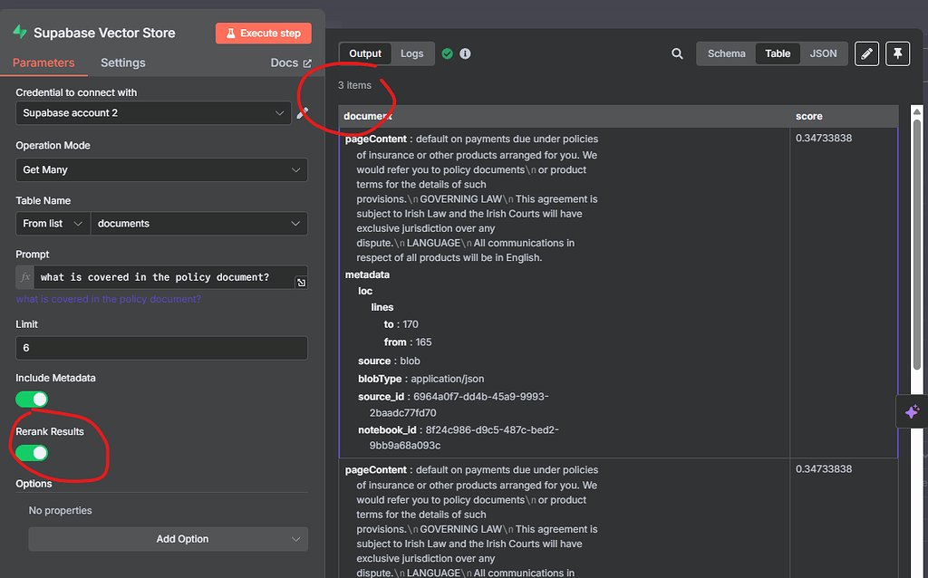This screenshot has height=578, width=928.
Task: Click the Limit input field
Action: pyautogui.click(x=161, y=348)
